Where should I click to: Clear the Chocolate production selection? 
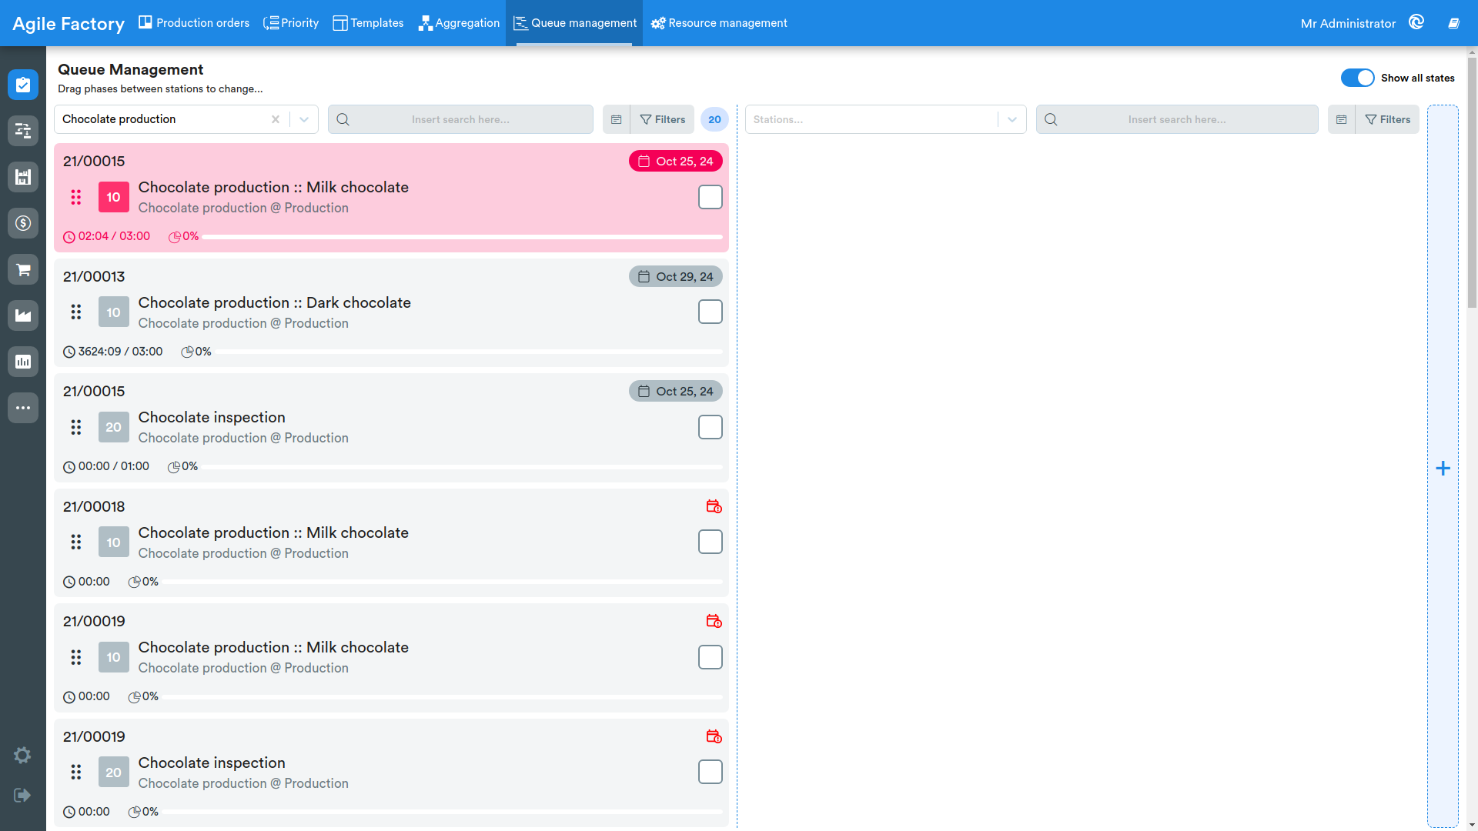click(x=276, y=119)
